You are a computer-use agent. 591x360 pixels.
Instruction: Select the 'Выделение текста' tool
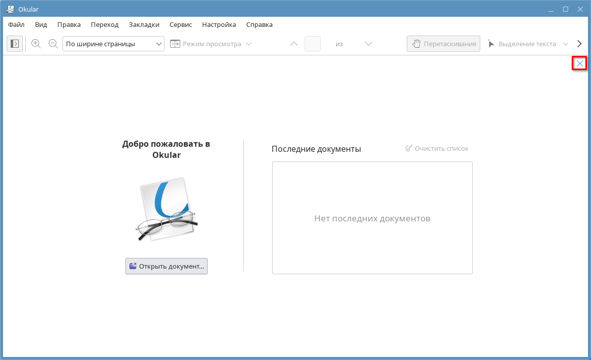click(522, 44)
